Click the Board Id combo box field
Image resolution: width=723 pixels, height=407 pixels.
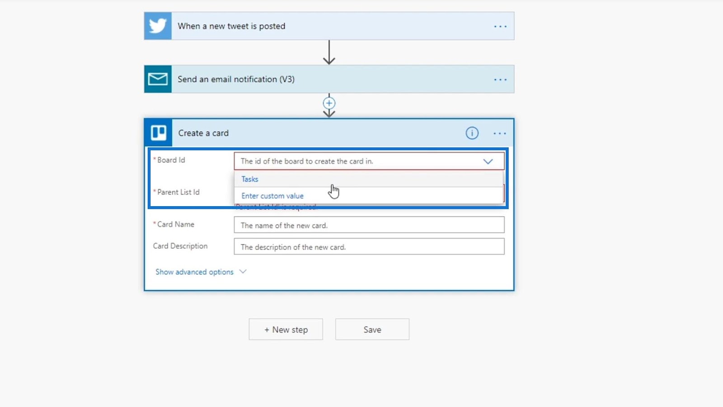369,161
